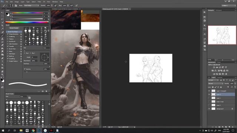The width and height of the screenshot is (237, 133).
Task: Open the Image menu
Action: (x=17, y=1)
